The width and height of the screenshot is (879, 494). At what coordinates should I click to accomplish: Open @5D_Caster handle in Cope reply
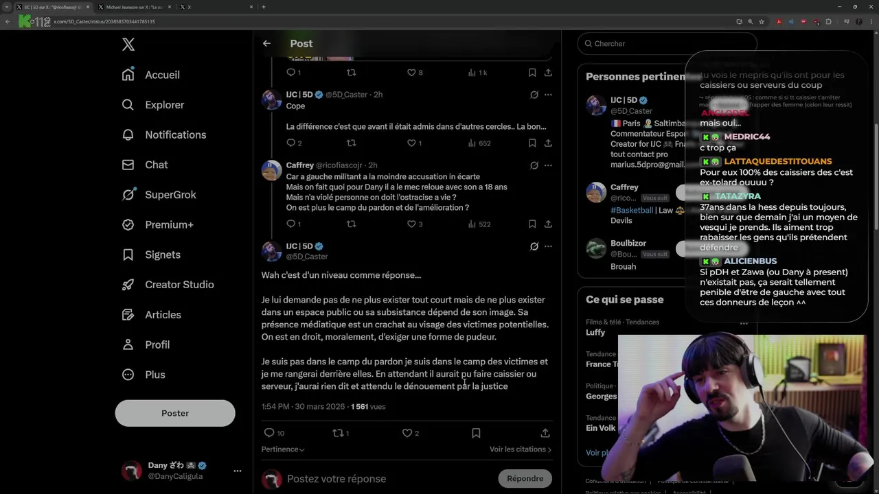(346, 95)
